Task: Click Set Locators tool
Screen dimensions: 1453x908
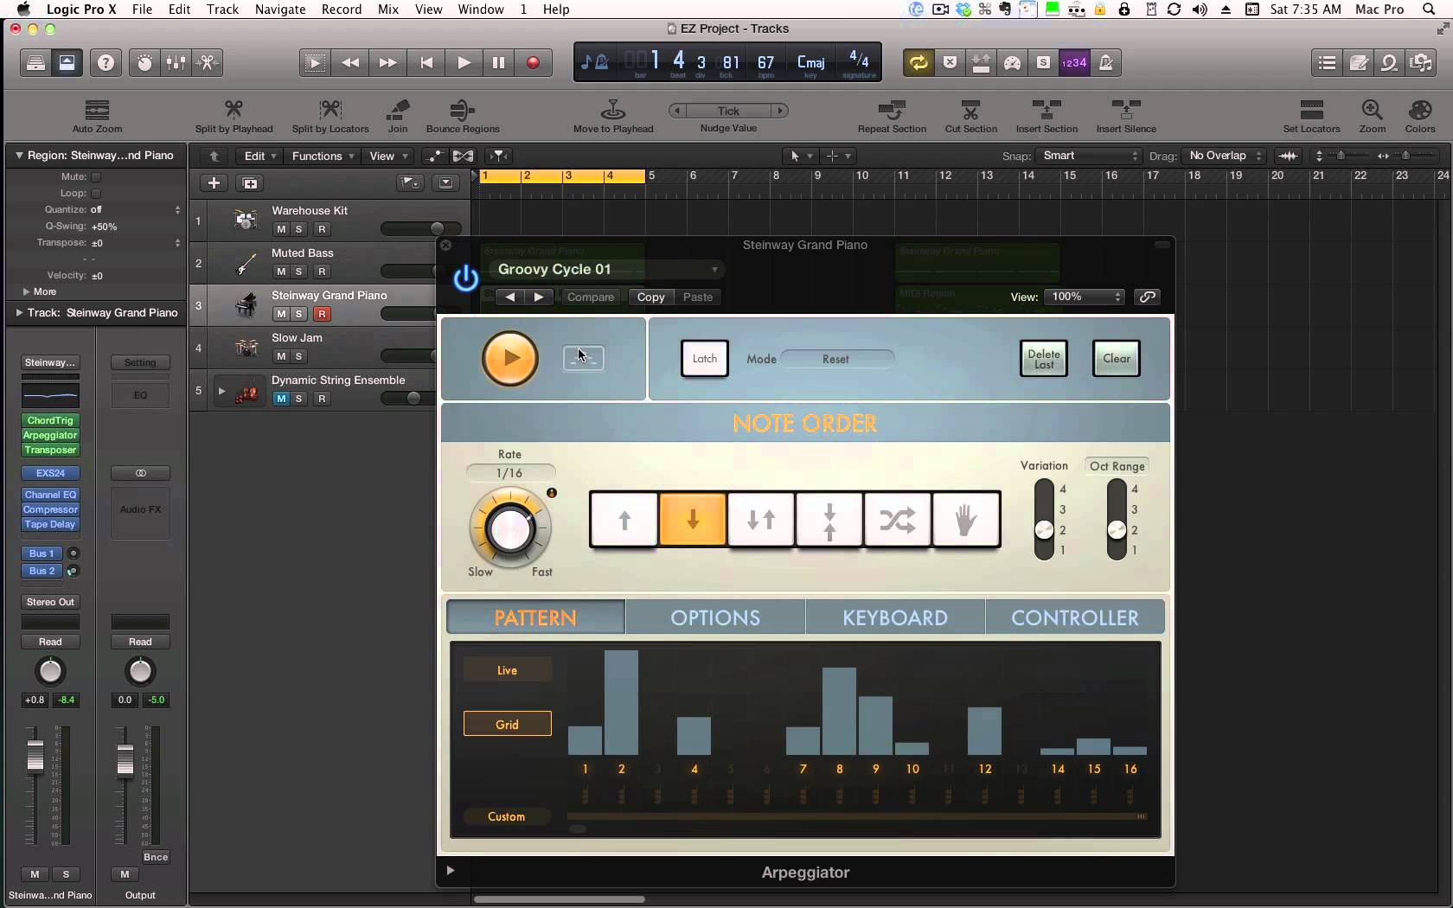Action: click(1311, 116)
